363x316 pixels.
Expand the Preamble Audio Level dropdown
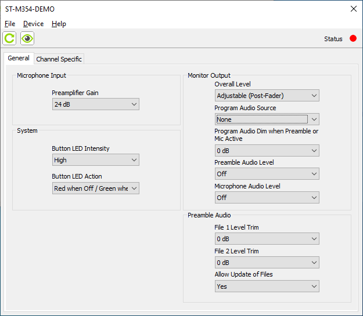pyautogui.click(x=267, y=174)
